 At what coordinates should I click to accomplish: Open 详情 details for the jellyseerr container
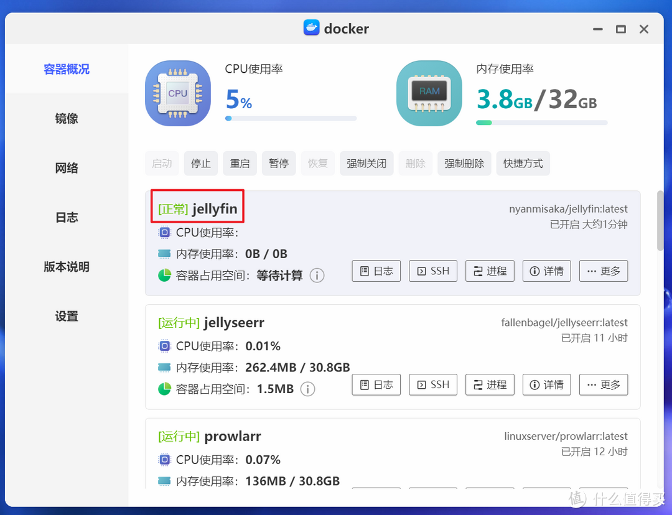[x=546, y=384]
